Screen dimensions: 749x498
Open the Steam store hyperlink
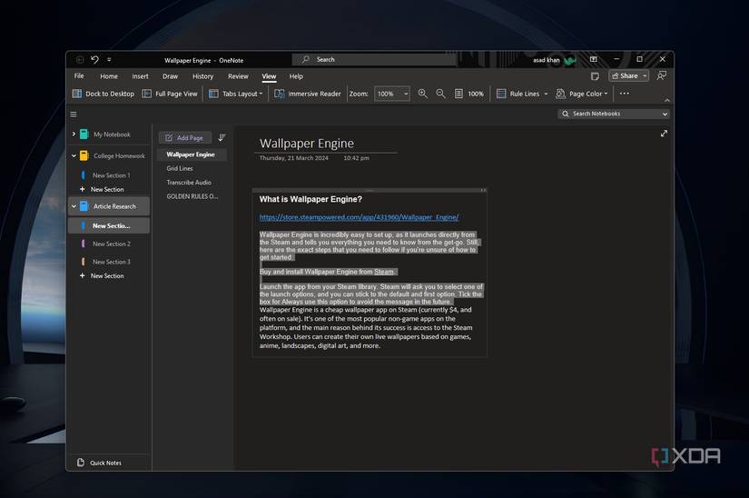coord(359,217)
